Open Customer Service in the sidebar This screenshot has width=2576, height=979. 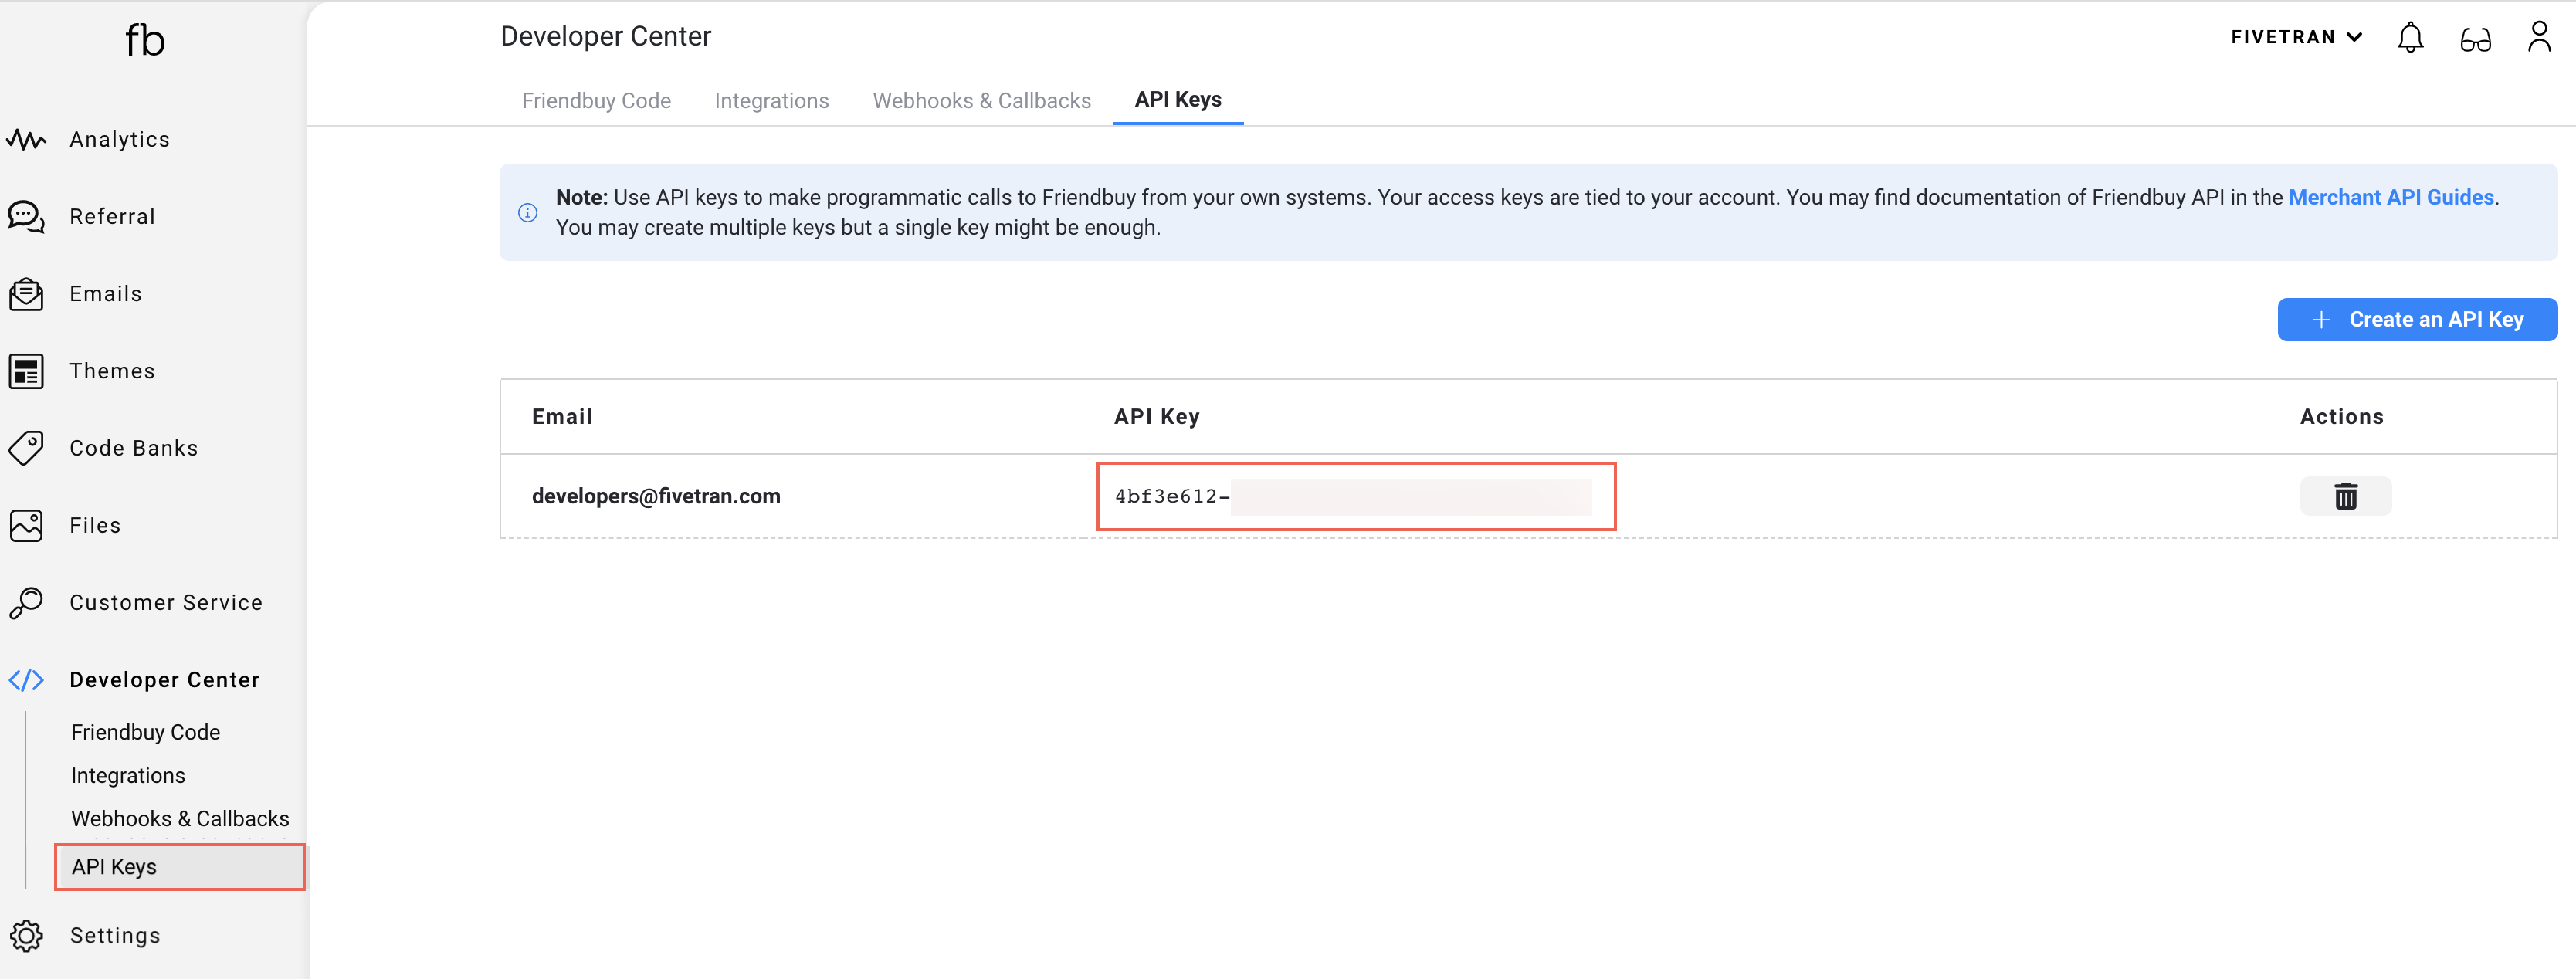(x=166, y=603)
